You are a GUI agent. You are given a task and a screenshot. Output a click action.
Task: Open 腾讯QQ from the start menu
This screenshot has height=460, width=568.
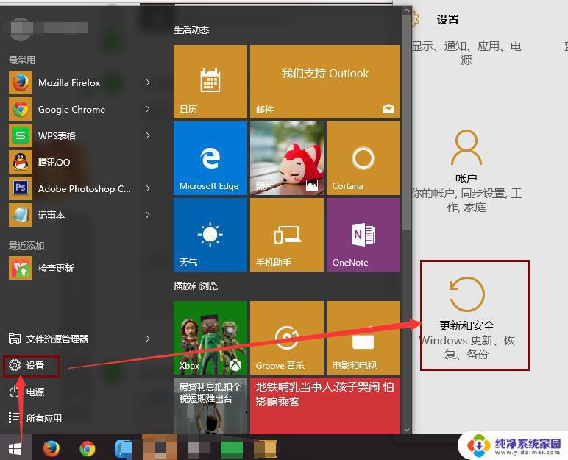[79, 162]
